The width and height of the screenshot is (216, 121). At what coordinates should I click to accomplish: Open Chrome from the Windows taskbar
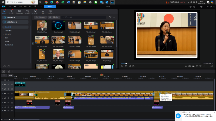(46, 2)
